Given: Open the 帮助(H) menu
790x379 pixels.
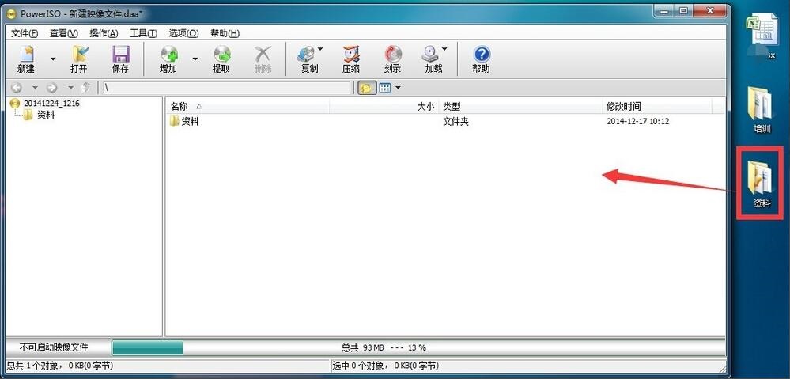Looking at the screenshot, I should point(225,33).
